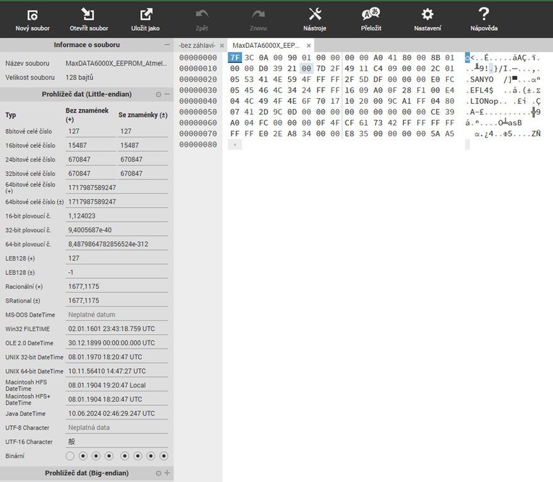553x482 pixels.
Task: Toggle the first (most significant) binary bit
Action: point(70,456)
